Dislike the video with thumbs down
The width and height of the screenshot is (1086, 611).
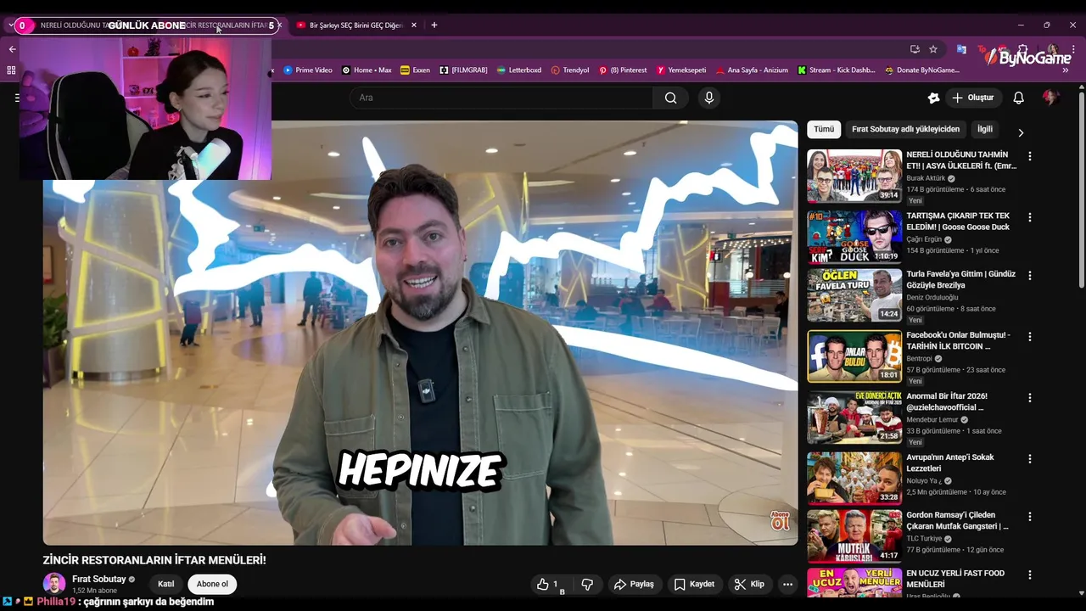[x=587, y=584]
